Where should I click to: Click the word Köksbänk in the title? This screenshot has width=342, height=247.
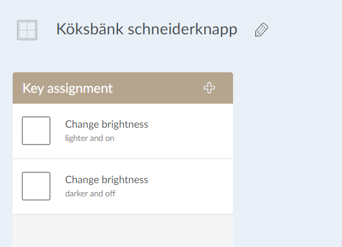90,29
